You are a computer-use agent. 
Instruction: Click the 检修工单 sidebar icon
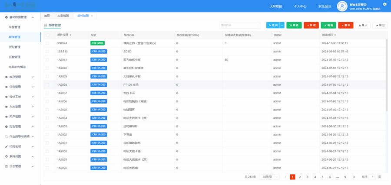point(7,97)
